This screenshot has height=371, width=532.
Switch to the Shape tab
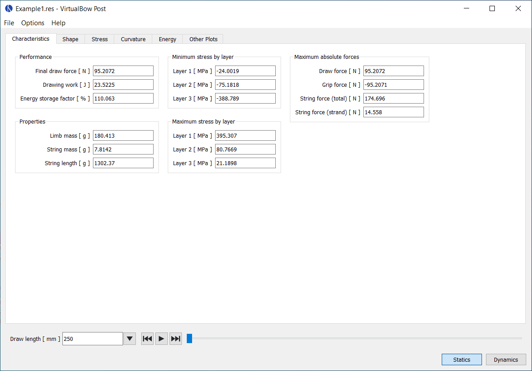click(70, 39)
